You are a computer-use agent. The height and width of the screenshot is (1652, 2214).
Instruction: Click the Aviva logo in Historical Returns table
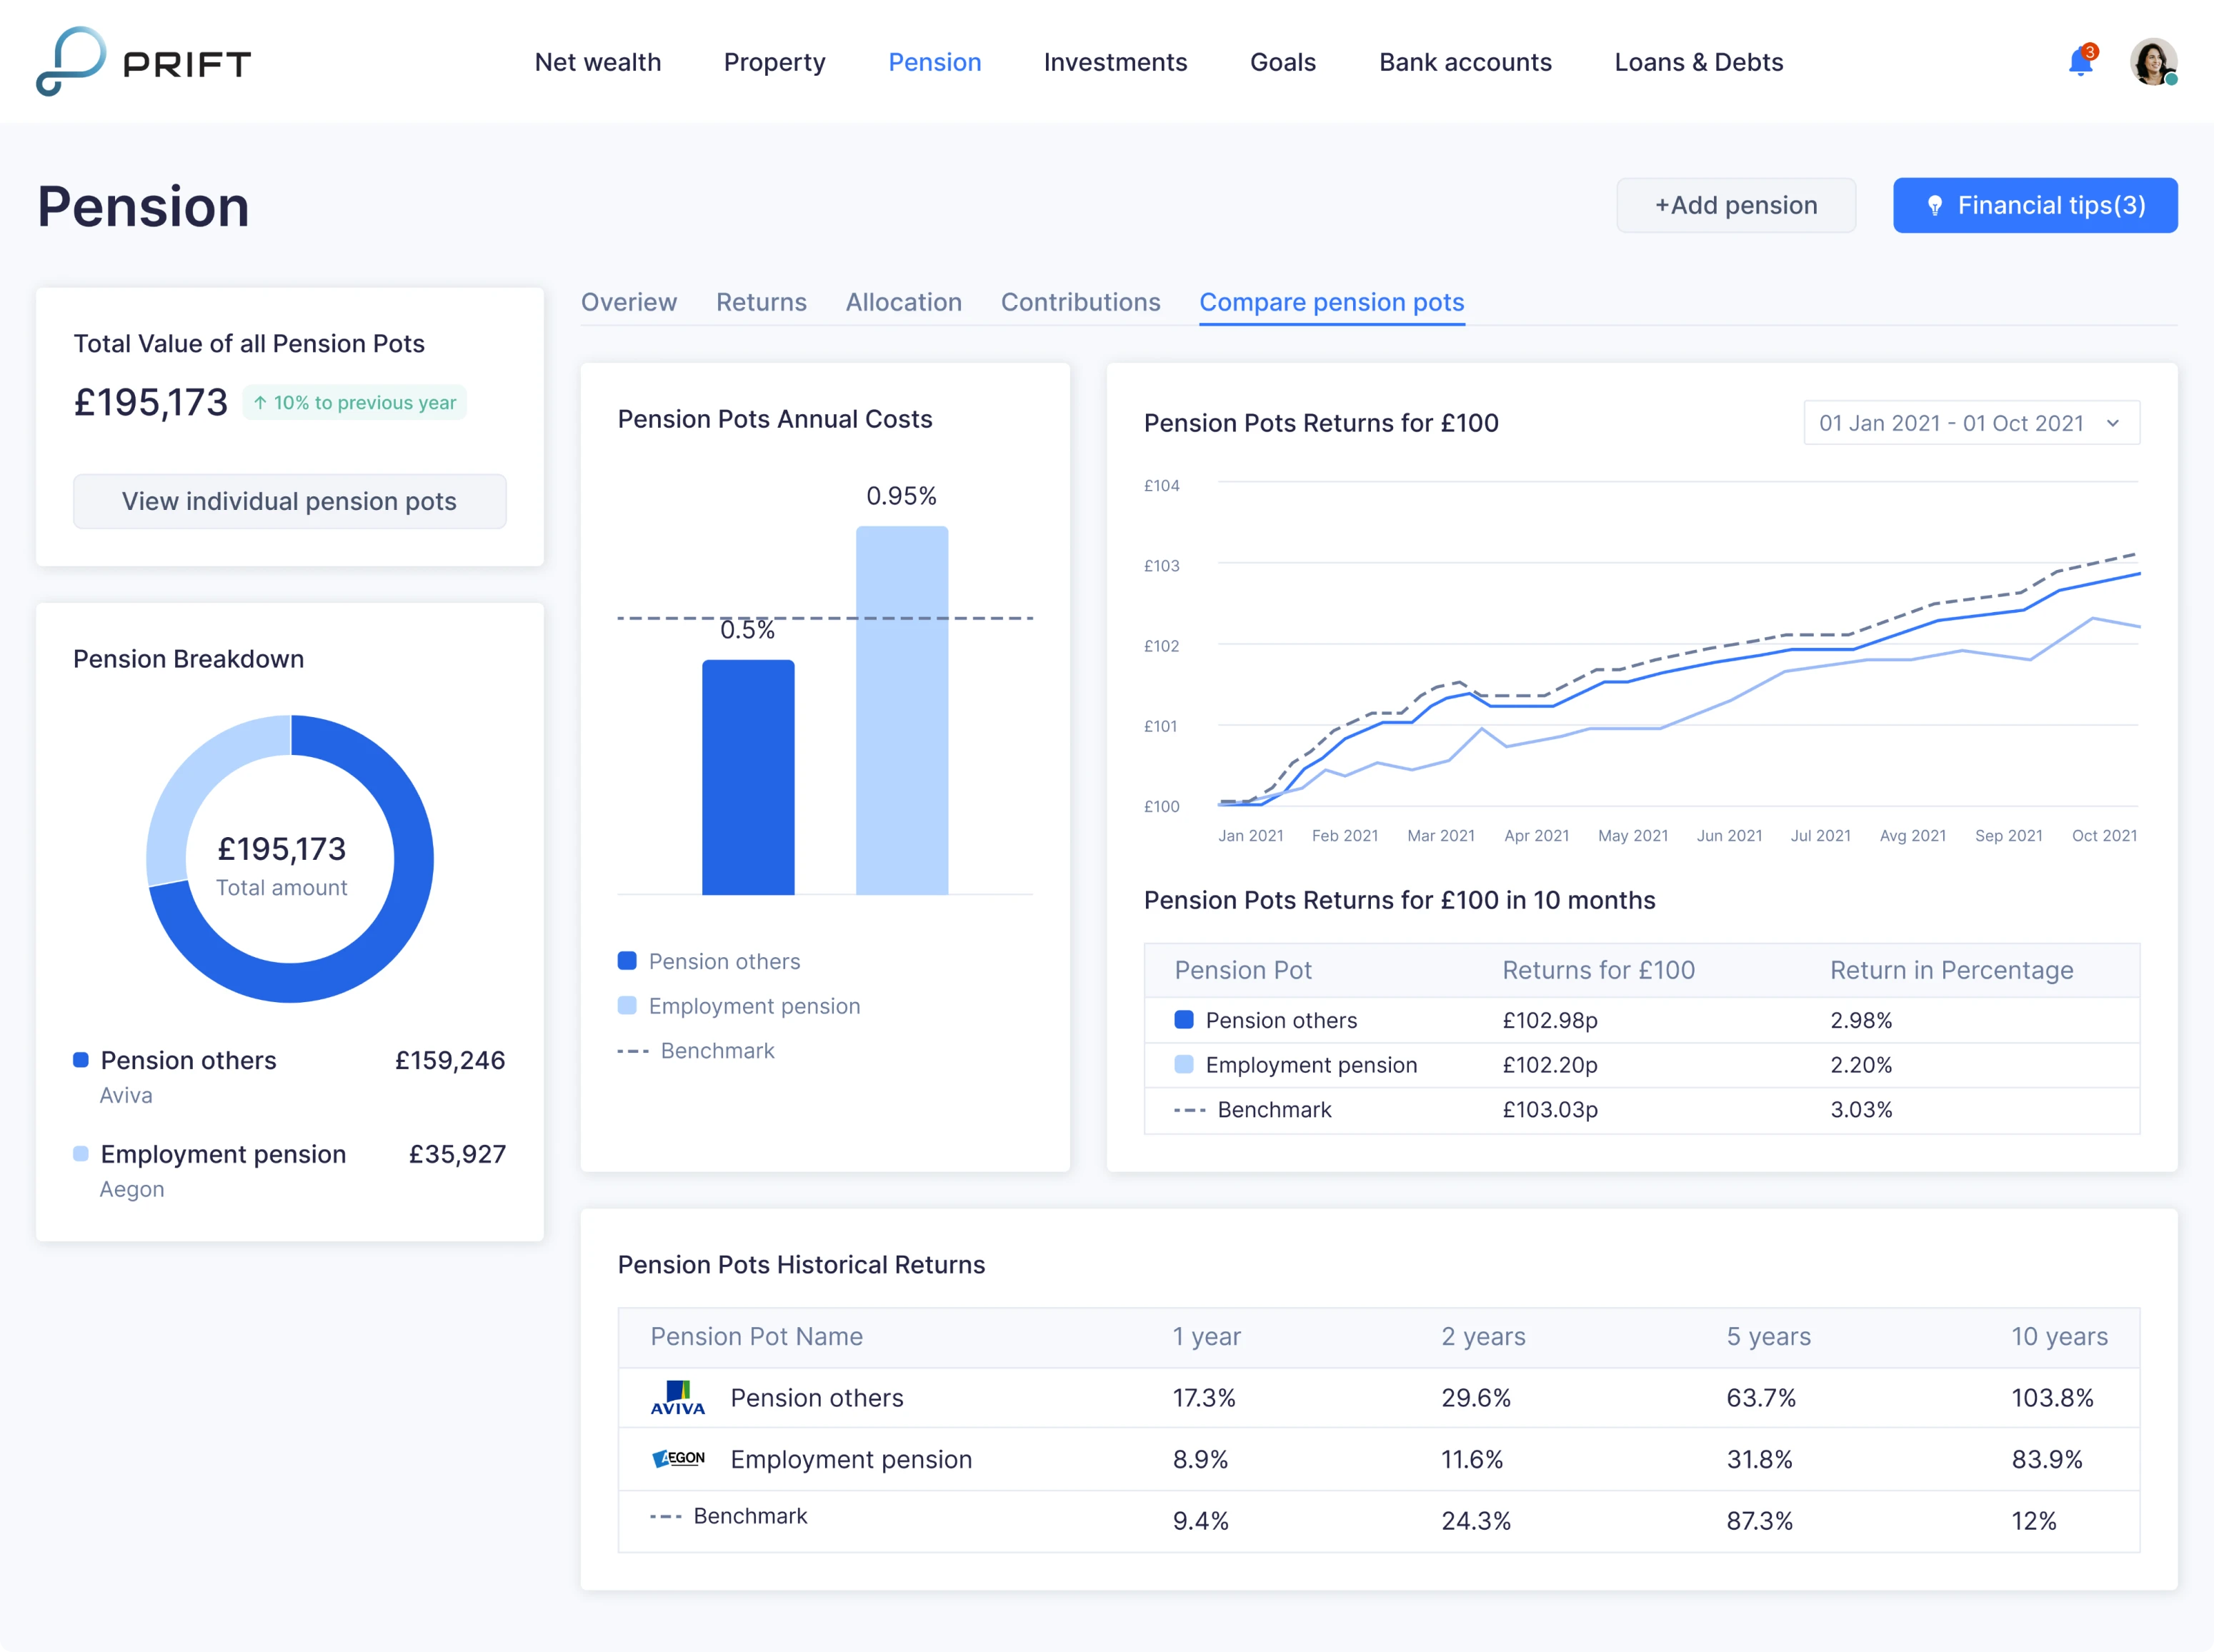pyautogui.click(x=678, y=1398)
